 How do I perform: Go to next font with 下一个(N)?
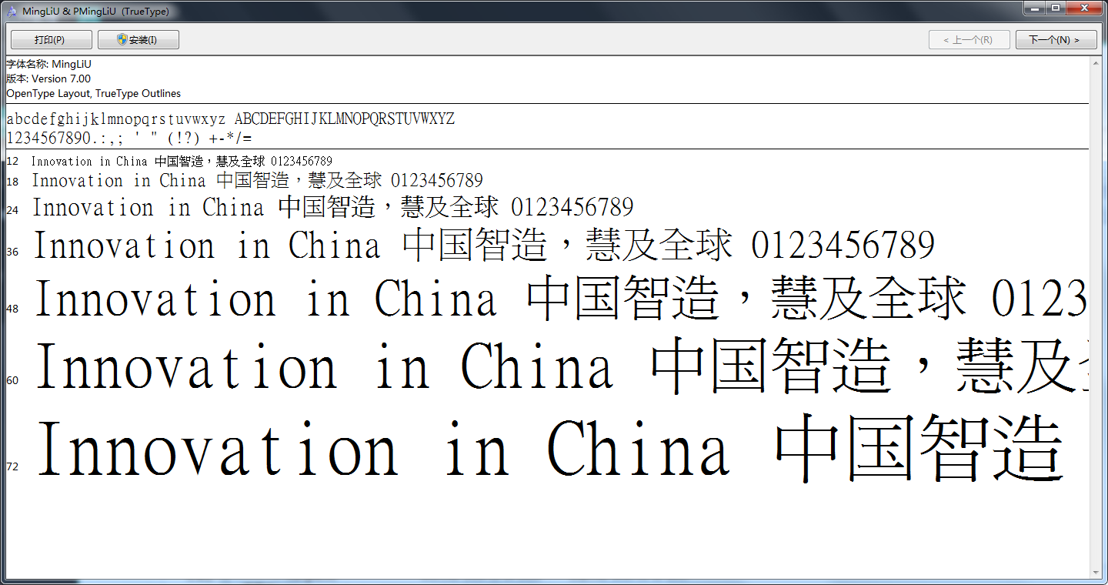pyautogui.click(x=1056, y=40)
